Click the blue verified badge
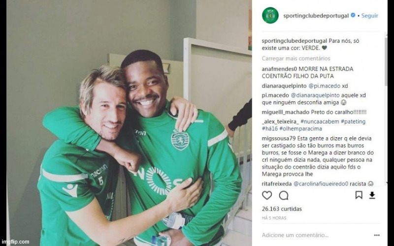The image size is (394, 246). coord(353,15)
